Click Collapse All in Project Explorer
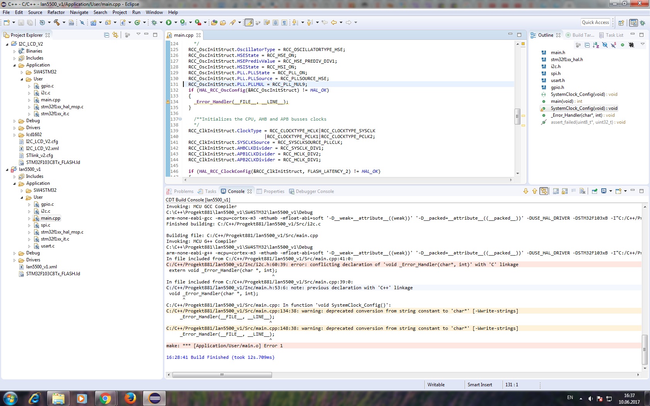The image size is (650, 406). tap(106, 35)
